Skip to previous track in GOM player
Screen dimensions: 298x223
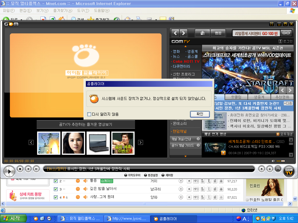click(28, 169)
